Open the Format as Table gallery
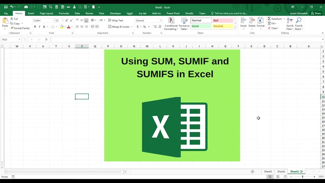The height and width of the screenshot is (183, 325). pos(184,24)
